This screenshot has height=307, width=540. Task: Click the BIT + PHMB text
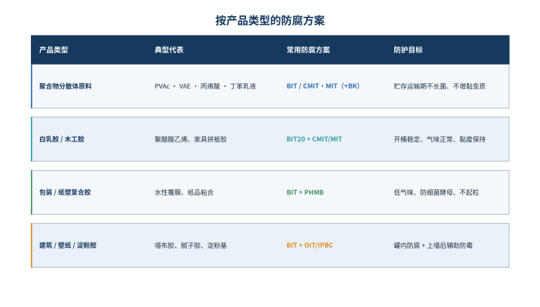click(305, 192)
